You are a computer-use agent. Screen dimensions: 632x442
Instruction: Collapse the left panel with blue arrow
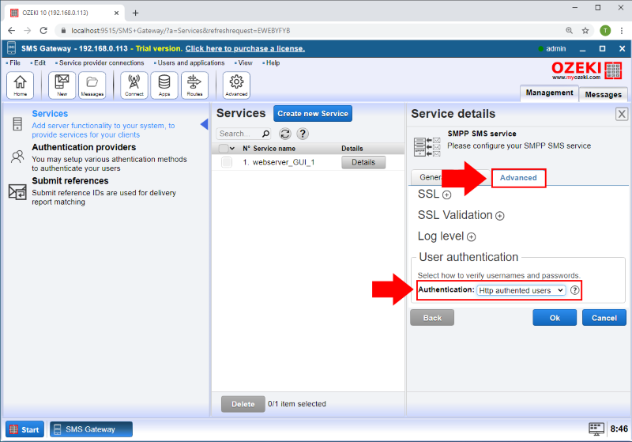point(205,124)
